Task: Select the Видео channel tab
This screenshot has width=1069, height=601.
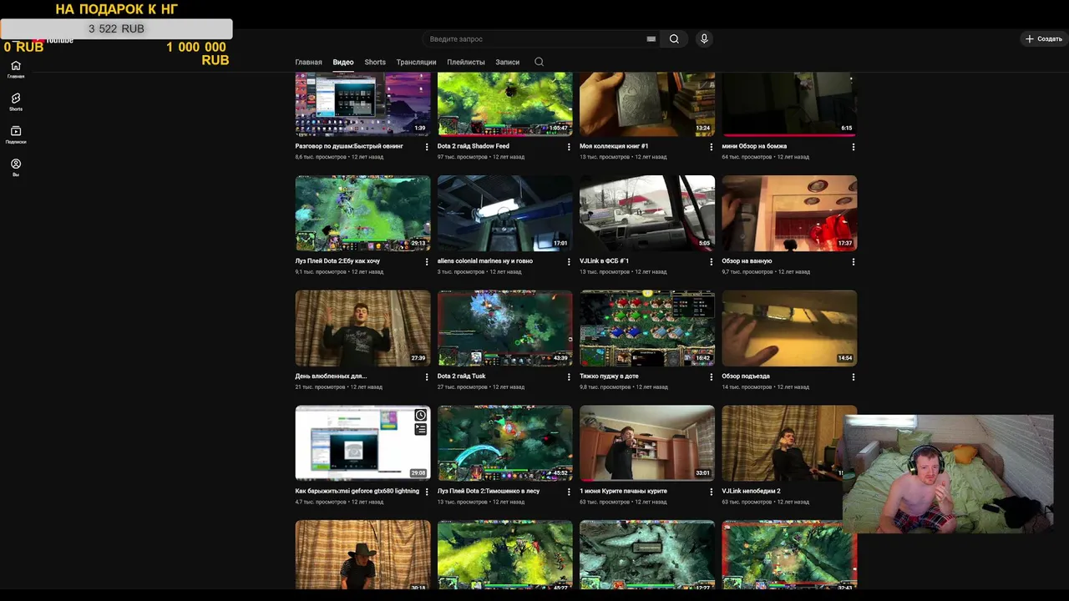Action: (x=343, y=62)
